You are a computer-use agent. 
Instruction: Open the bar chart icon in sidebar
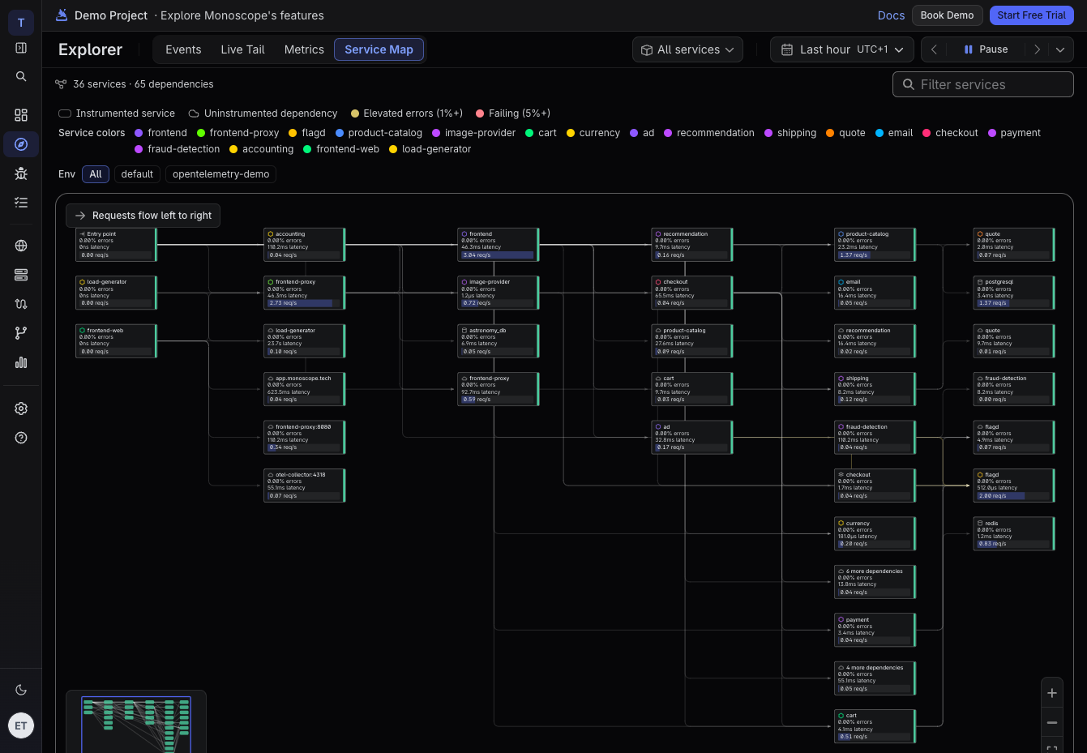point(21,362)
